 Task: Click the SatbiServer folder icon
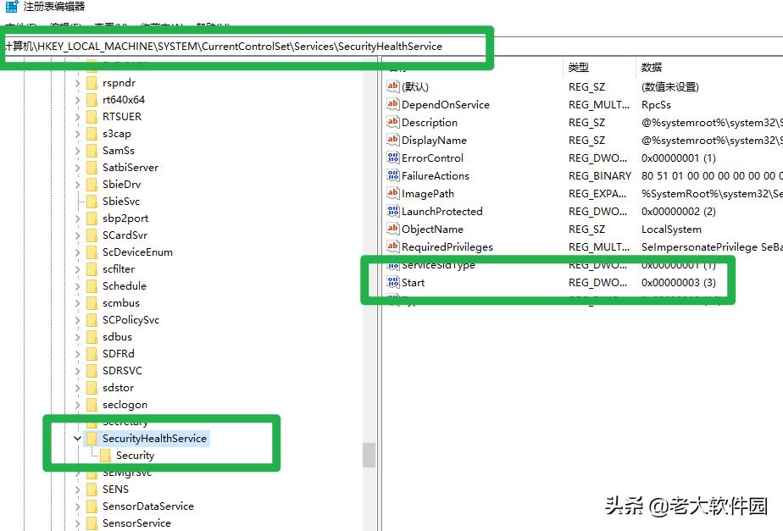click(x=92, y=168)
